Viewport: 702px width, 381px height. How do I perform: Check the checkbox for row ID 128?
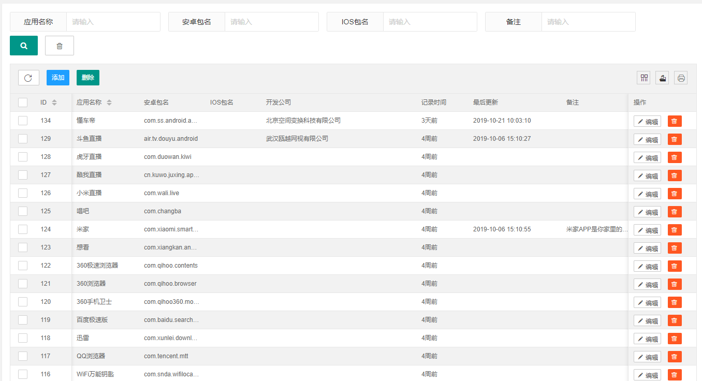(23, 157)
